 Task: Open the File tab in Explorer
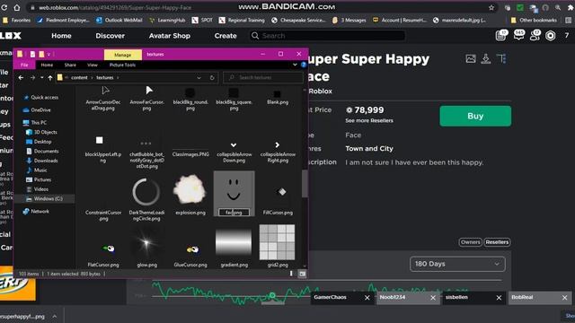(24, 65)
